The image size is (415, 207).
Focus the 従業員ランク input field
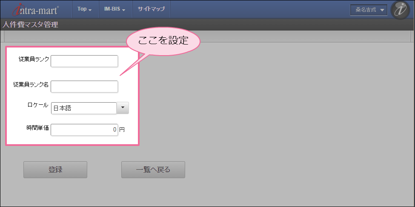click(84, 61)
